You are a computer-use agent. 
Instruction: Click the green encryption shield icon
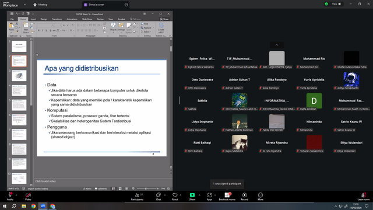(x=326, y=4)
